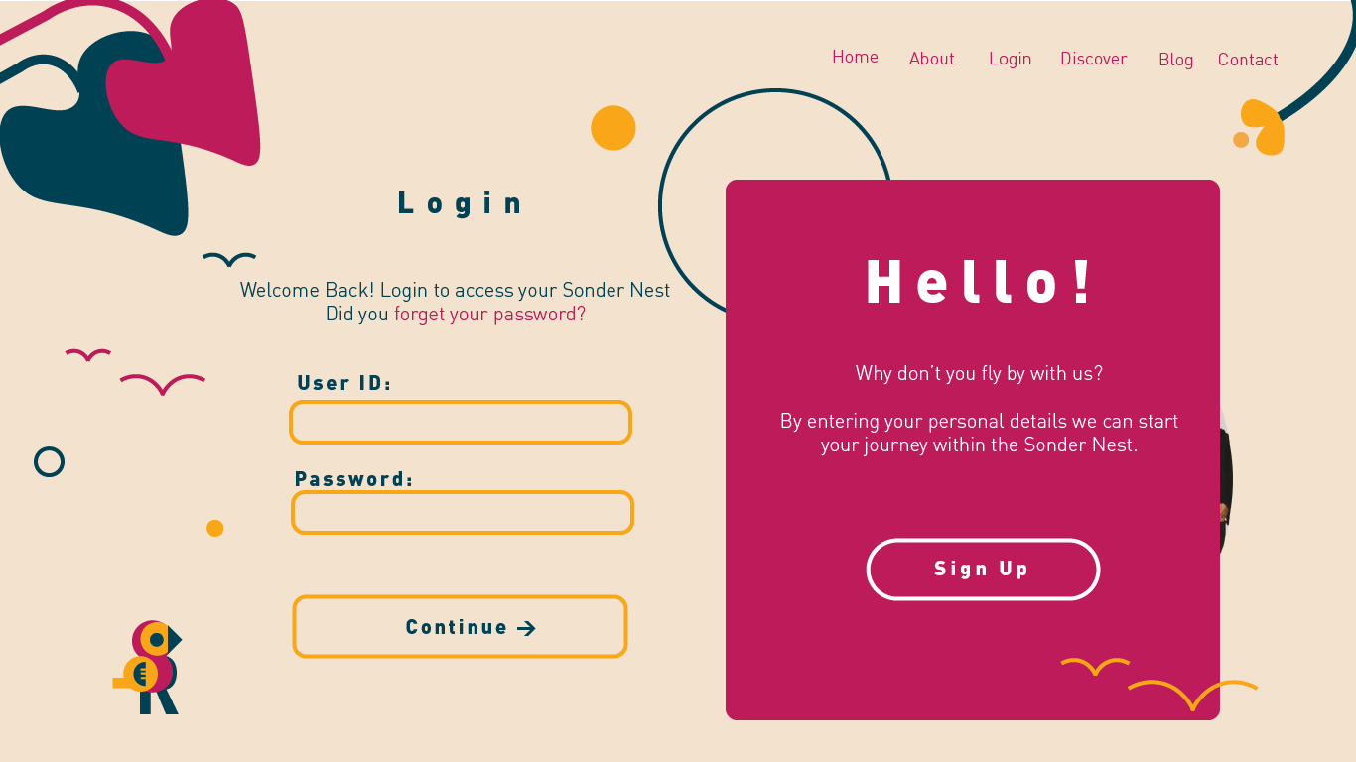Click the large orange circle decoration
The width and height of the screenshot is (1356, 762).
[613, 128]
